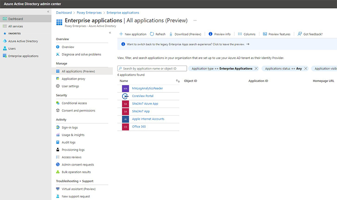Click the Provisioning logs person icon
The width and height of the screenshot is (337, 200).
tap(57, 150)
